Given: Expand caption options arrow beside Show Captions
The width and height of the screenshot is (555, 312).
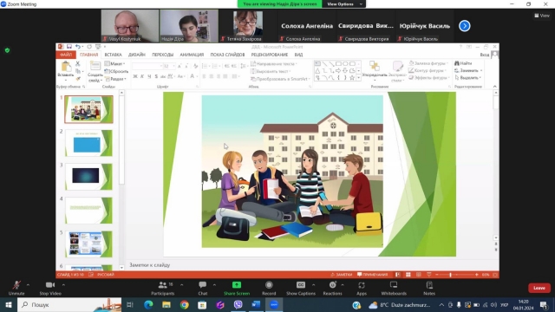Looking at the screenshot, I should pyautogui.click(x=314, y=285).
